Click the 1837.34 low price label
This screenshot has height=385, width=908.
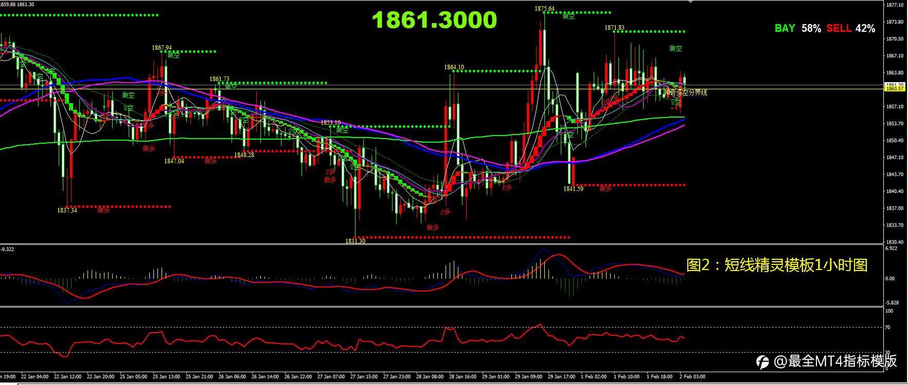click(x=67, y=210)
